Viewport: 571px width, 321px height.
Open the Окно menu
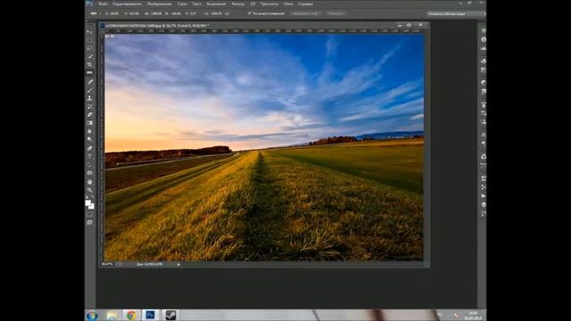pos(288,4)
